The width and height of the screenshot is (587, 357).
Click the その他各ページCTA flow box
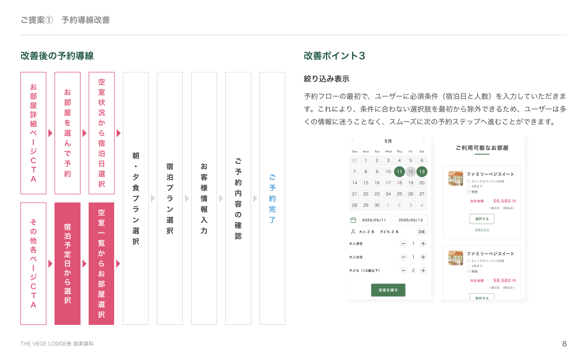[33, 264]
